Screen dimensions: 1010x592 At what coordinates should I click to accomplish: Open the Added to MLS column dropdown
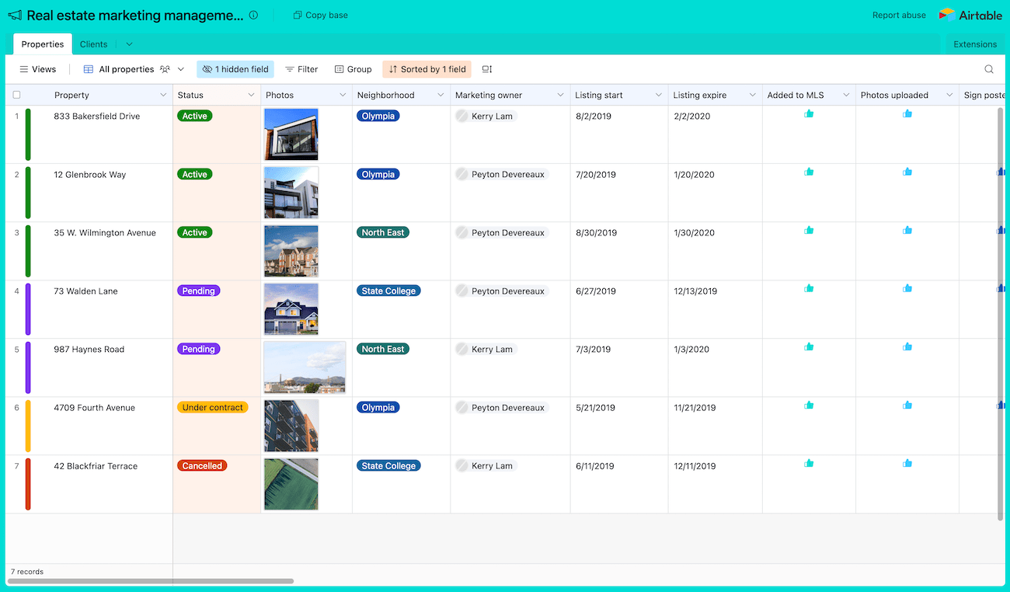(846, 95)
